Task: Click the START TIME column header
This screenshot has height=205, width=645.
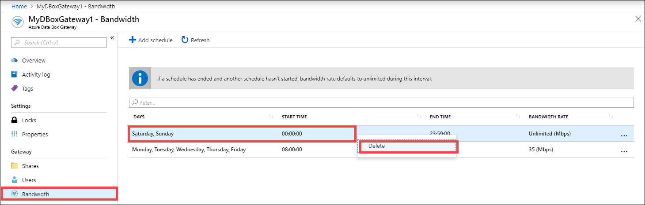Action: click(x=294, y=117)
